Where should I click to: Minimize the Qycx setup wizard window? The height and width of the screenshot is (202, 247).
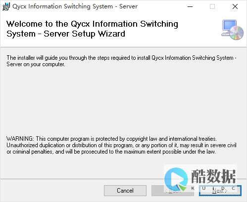click(190, 6)
